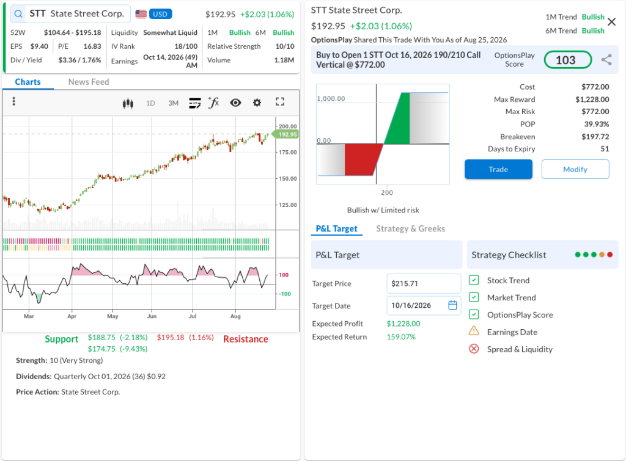The height and width of the screenshot is (461, 626).
Task: Expand chart to fullscreen mode
Action: (280, 102)
